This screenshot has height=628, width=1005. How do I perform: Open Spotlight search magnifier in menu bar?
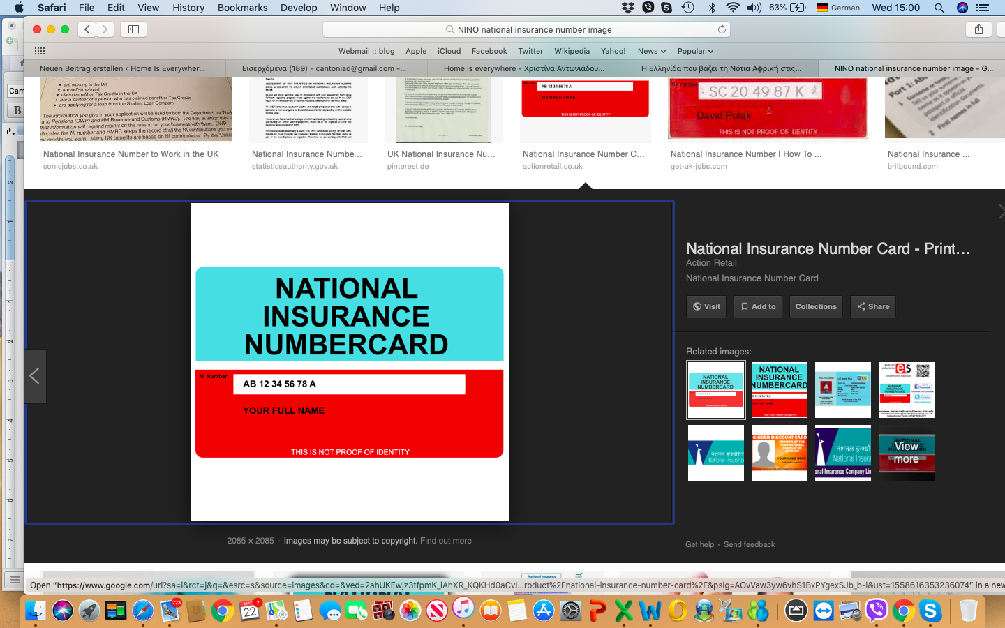(939, 8)
